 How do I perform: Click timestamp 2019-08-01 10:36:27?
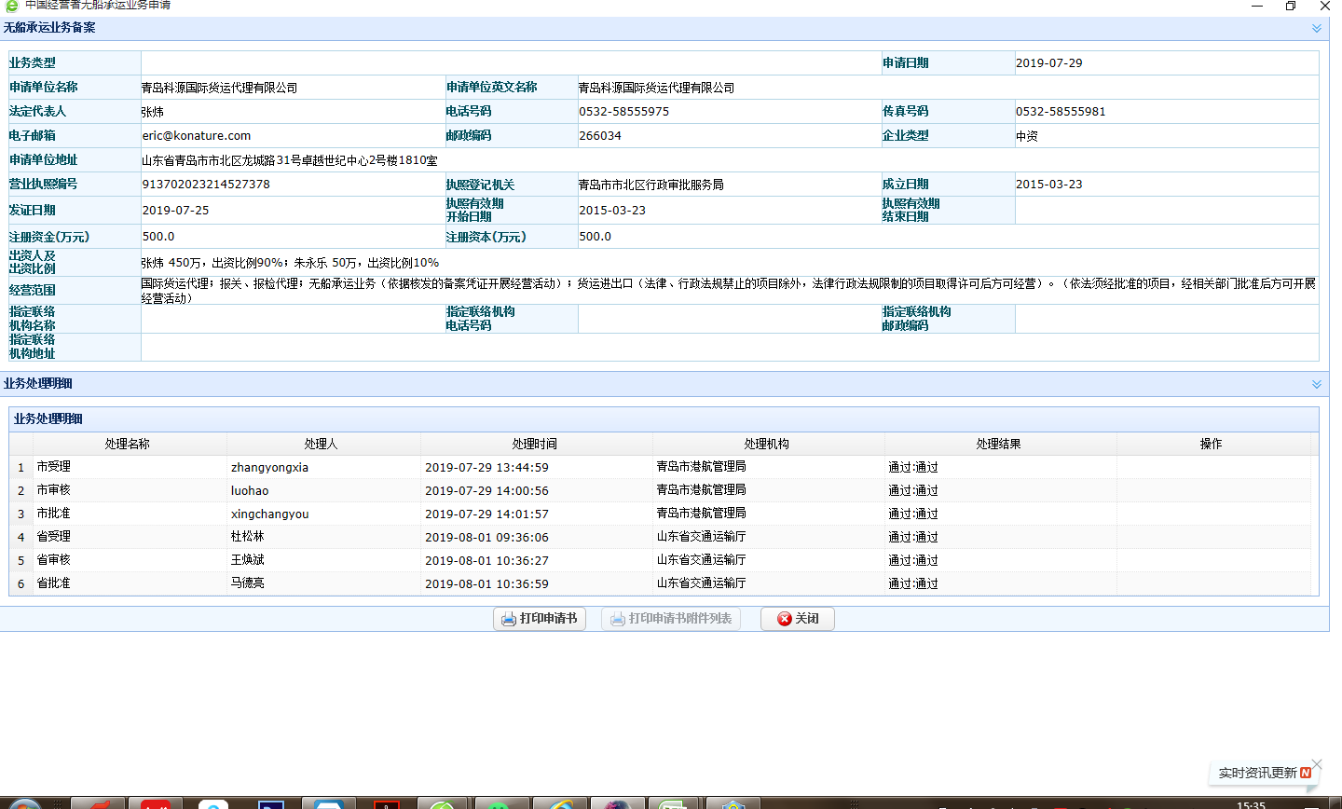click(x=486, y=560)
